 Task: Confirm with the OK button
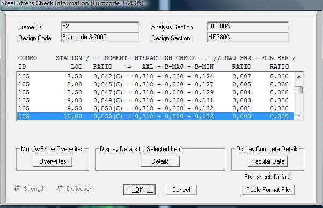coord(140,189)
